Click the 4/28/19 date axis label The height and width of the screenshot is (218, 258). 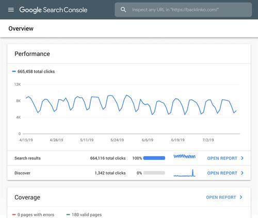56,140
